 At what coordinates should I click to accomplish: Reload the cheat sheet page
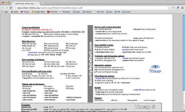[x=11, y=8]
